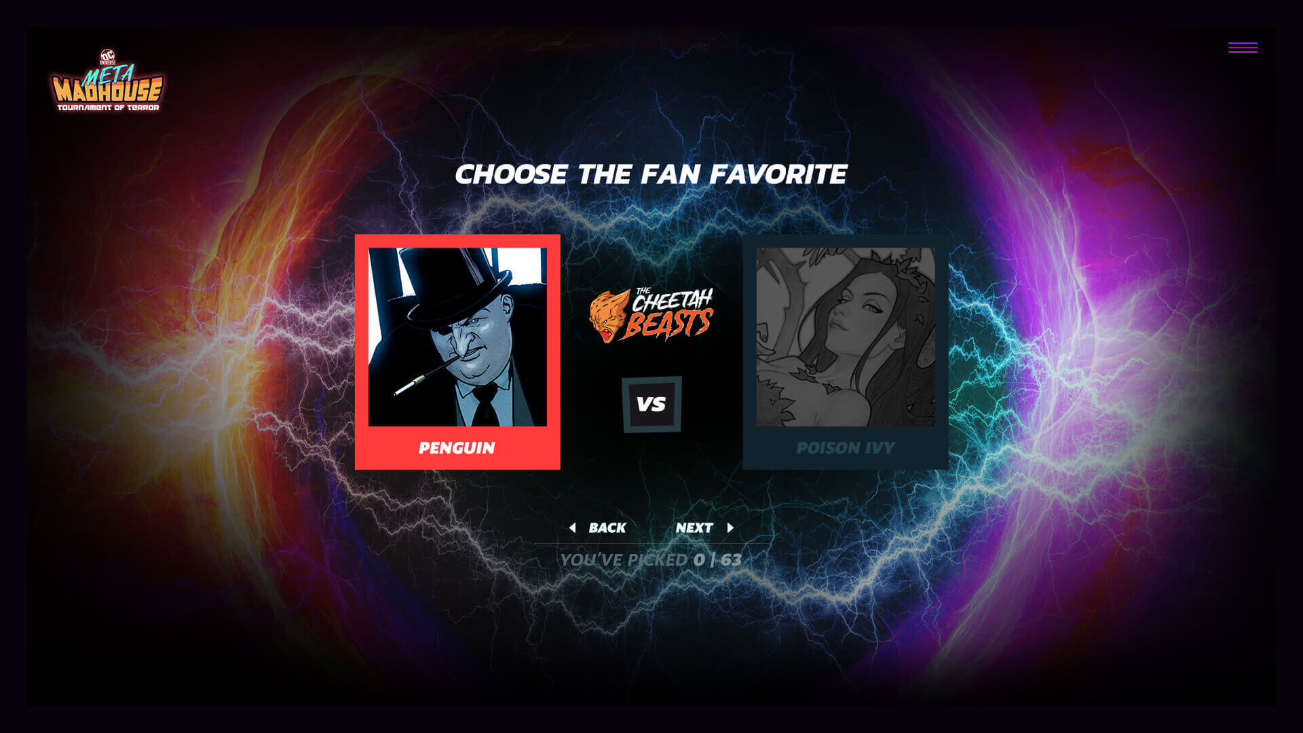Click the cheetah head icon
Viewport: 1303px width, 733px height.
[x=609, y=316]
